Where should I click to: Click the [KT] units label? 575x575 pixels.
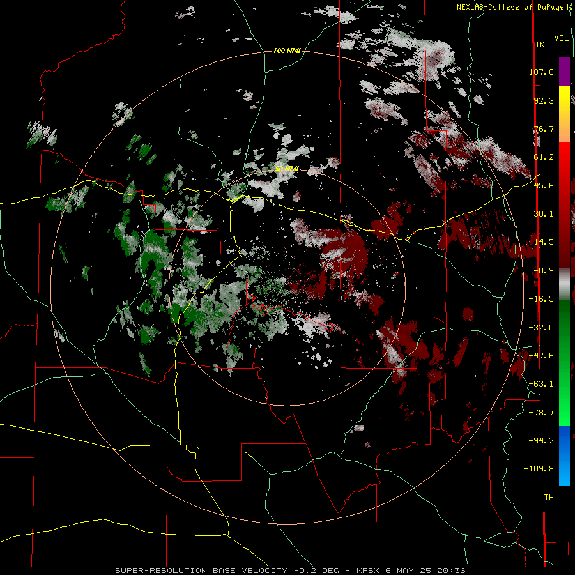546,44
